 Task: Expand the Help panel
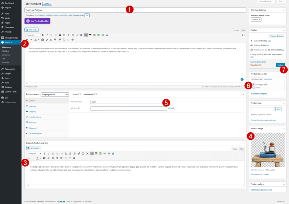(x=281, y=1)
